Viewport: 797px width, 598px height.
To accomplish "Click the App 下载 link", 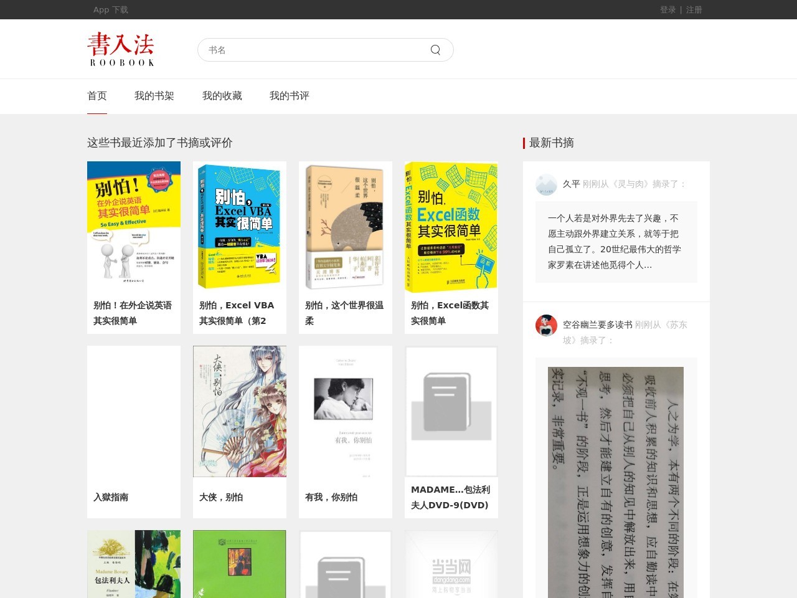I will coord(111,9).
